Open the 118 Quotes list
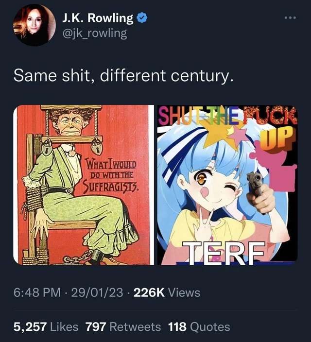This screenshot has height=342, width=311. (199, 327)
